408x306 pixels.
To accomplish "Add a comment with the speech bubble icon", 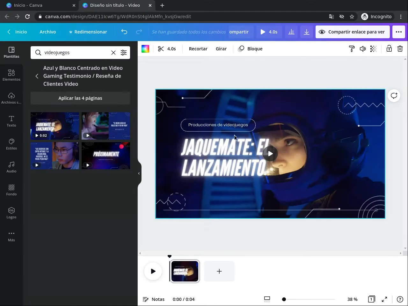I will click(x=394, y=96).
